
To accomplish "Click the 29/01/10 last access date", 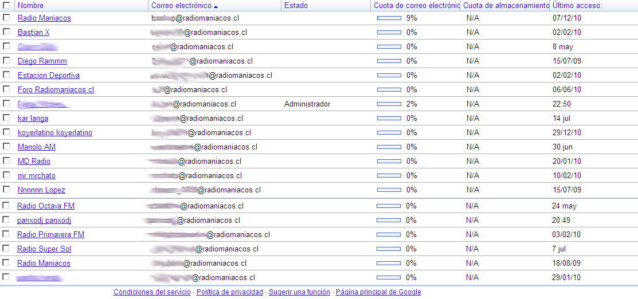I will coord(566,277).
